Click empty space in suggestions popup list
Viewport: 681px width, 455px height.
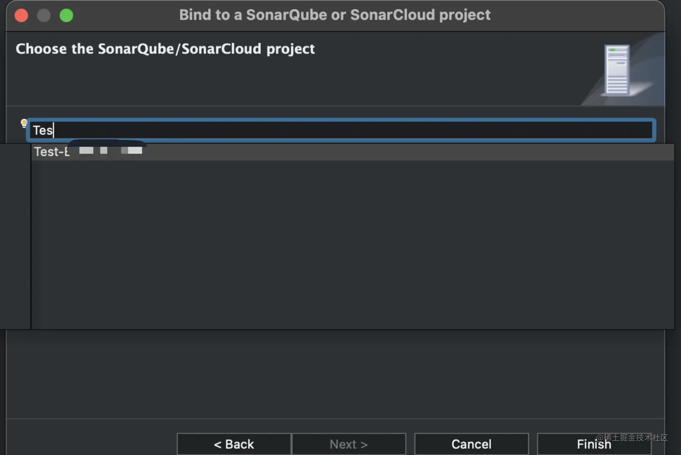point(351,243)
